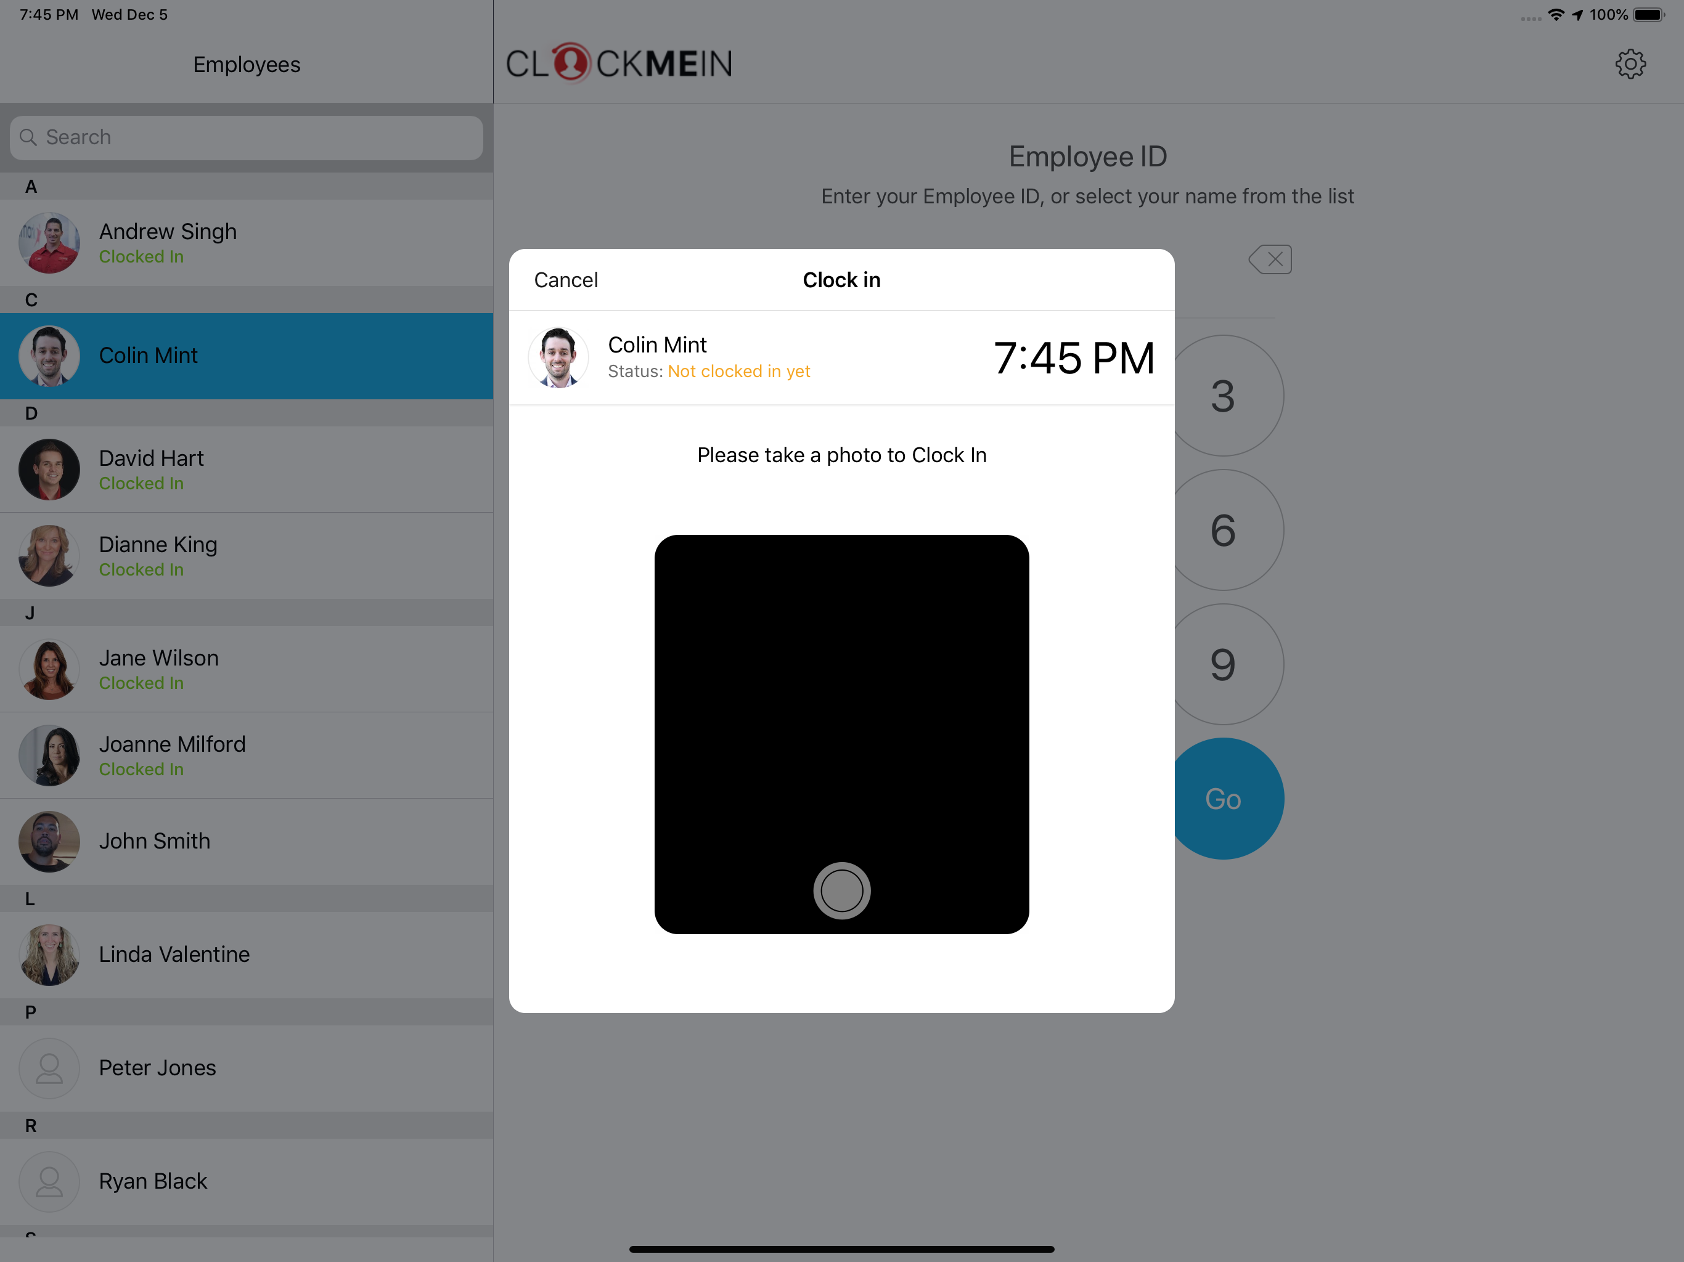Tap the 'Not clocked in yet' status
This screenshot has height=1262, width=1684.
tap(738, 372)
